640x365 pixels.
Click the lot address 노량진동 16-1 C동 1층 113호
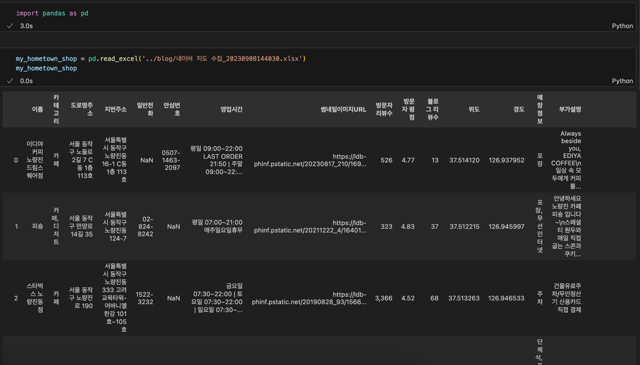(115, 160)
